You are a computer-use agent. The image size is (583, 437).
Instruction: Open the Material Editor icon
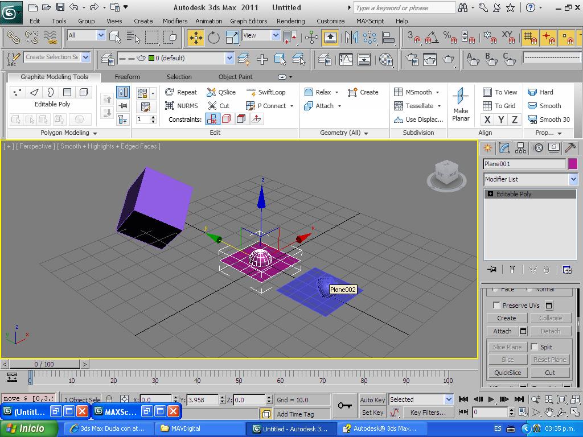click(386, 59)
